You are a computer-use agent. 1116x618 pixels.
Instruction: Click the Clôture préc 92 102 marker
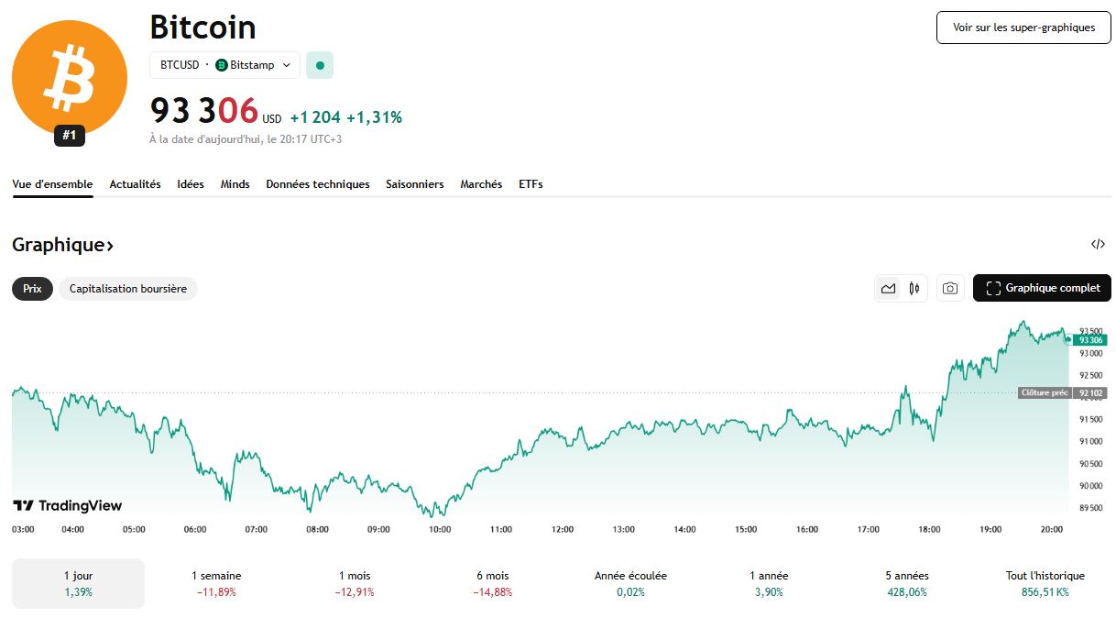pyautogui.click(x=1062, y=392)
